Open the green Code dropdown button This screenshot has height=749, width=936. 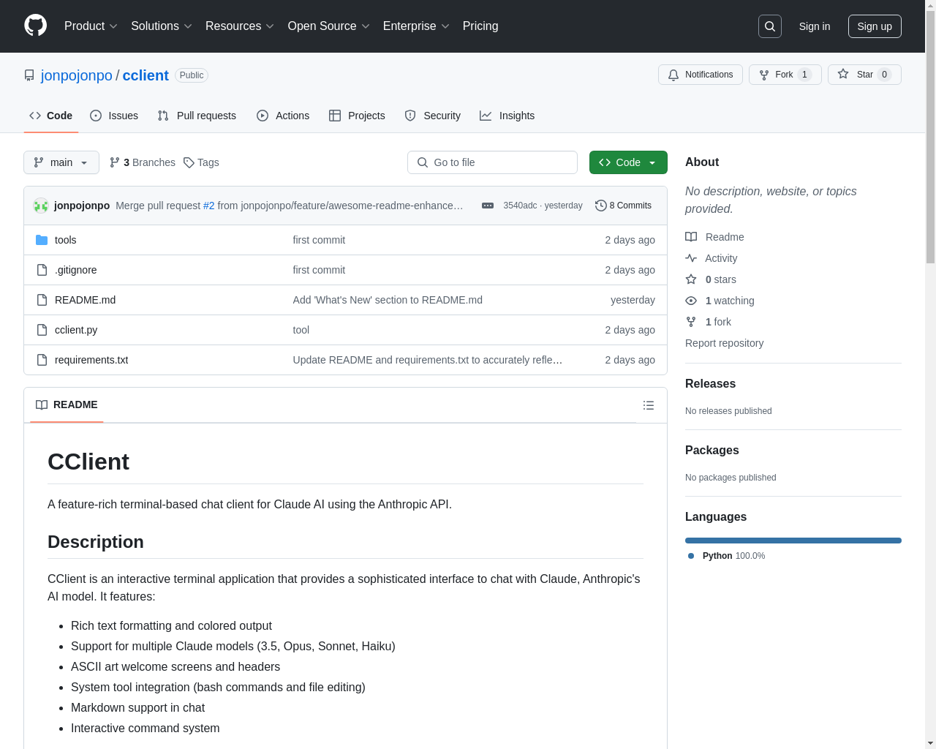point(628,162)
